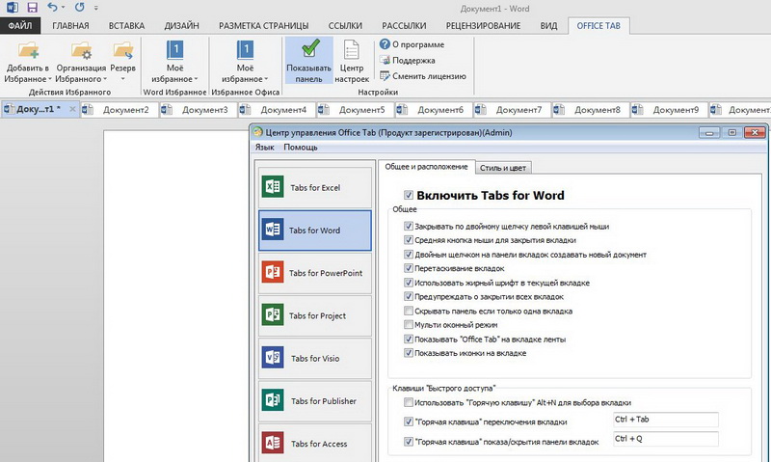Click the О программе help icon

385,44
